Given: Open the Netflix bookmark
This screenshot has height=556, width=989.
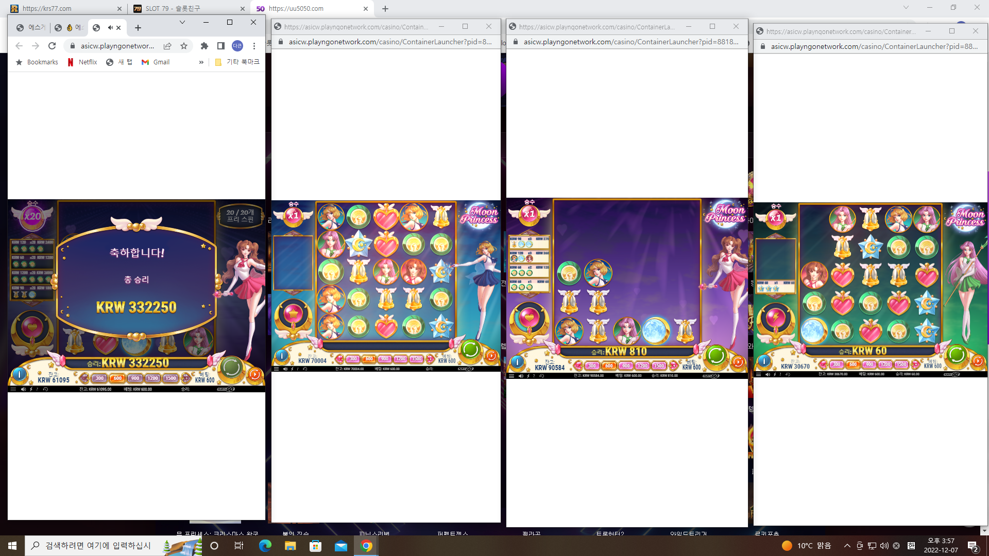Looking at the screenshot, I should [x=82, y=62].
